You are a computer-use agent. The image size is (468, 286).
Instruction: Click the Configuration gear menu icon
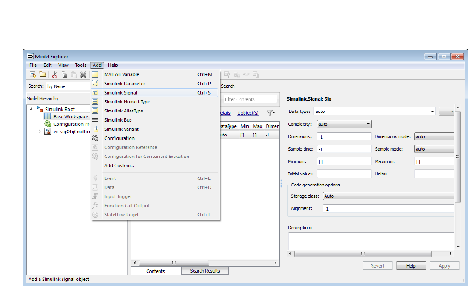pos(95,138)
